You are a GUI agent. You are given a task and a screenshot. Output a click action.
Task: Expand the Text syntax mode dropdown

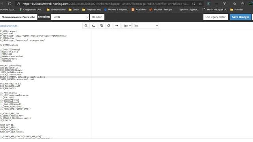145,26
